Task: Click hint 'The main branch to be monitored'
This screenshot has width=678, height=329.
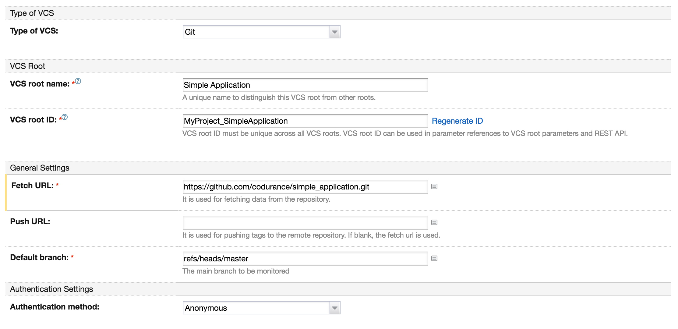Action: click(236, 271)
